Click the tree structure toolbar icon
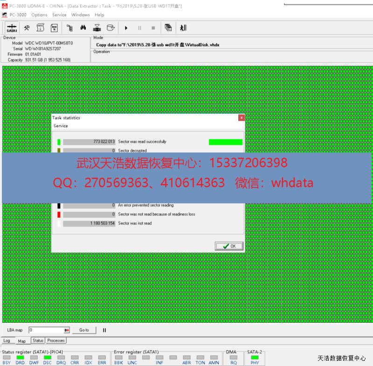This screenshot has width=373, height=366. tap(70, 28)
